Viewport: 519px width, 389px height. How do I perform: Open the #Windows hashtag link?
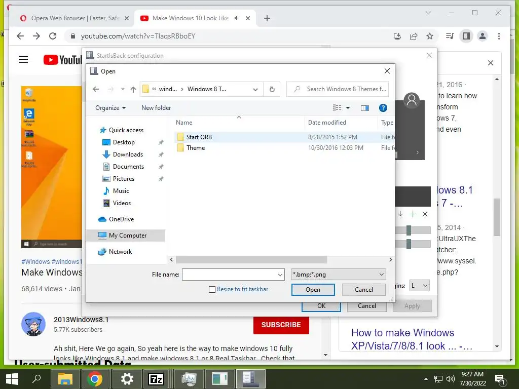[x=35, y=262]
